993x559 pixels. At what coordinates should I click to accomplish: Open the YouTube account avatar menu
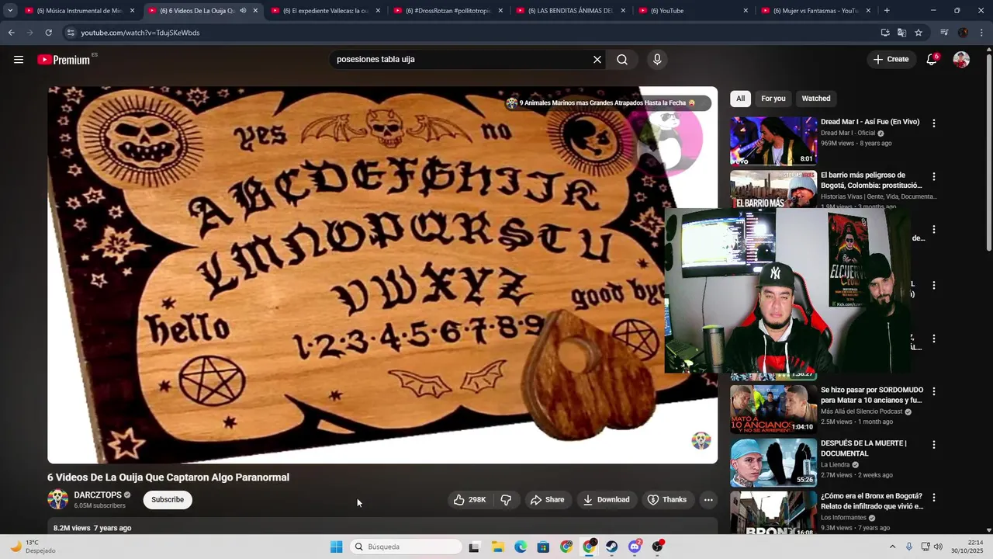coord(961,60)
